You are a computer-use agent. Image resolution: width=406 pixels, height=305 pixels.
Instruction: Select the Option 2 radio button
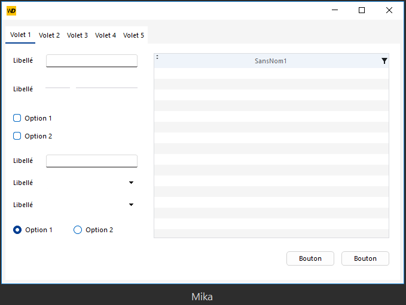[78, 230]
